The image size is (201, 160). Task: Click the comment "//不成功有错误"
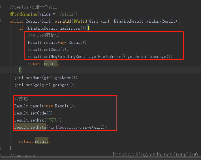click(x=44, y=35)
